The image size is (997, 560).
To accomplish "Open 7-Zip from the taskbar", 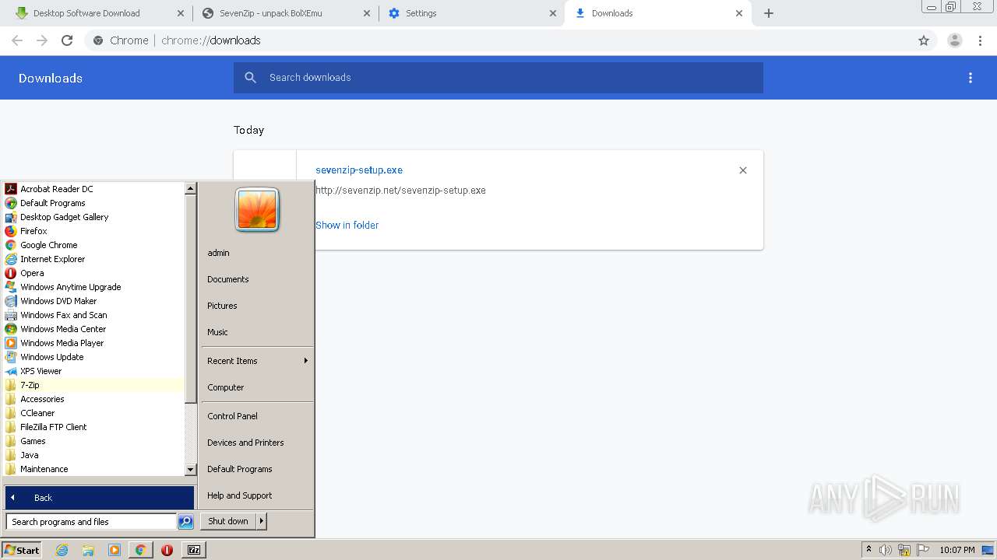I will 194,550.
